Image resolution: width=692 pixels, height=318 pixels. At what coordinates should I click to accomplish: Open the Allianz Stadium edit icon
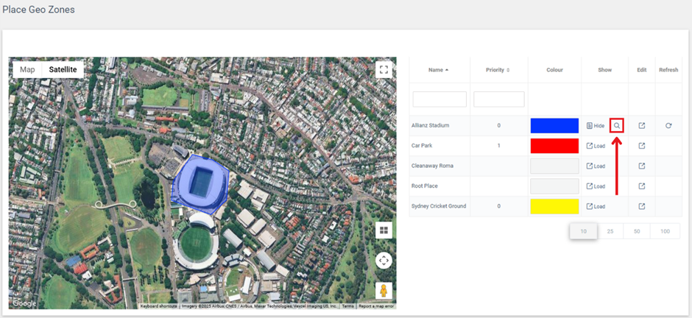[x=642, y=126]
